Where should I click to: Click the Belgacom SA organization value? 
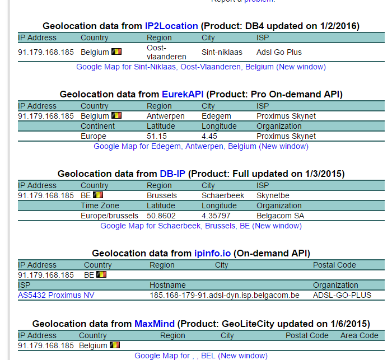coord(280,216)
